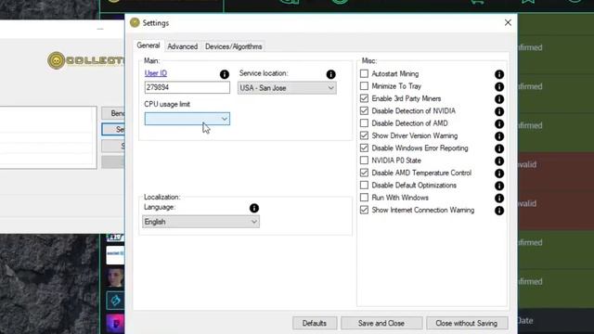Click Close without Saving button

click(x=467, y=323)
